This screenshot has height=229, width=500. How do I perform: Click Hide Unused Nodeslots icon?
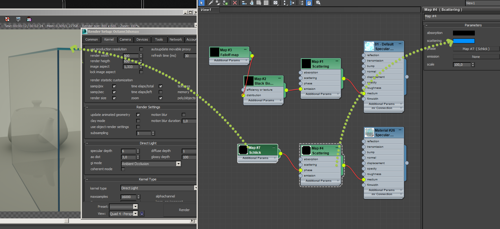click(252, 3)
